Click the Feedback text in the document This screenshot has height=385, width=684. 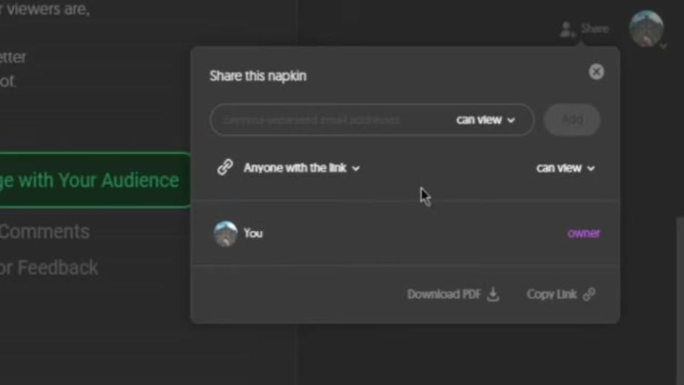(58, 267)
